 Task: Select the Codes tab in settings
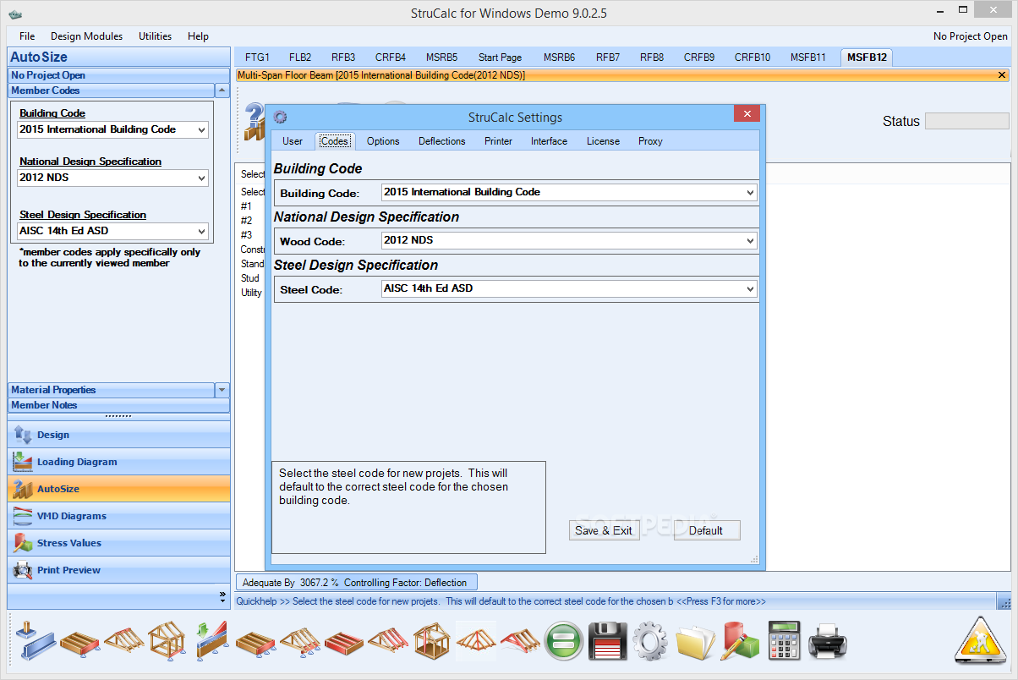[335, 141]
